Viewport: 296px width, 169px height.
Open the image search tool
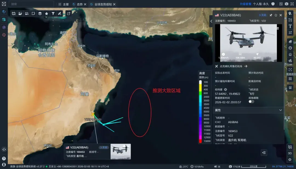click(27, 13)
